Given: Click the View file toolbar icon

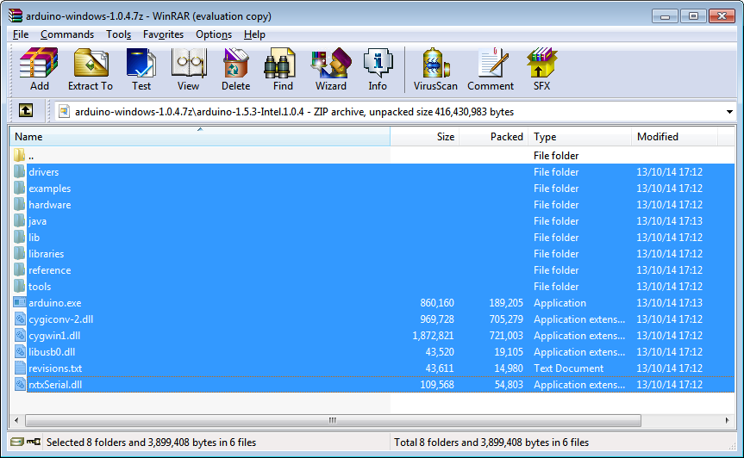Looking at the screenshot, I should tap(189, 63).
